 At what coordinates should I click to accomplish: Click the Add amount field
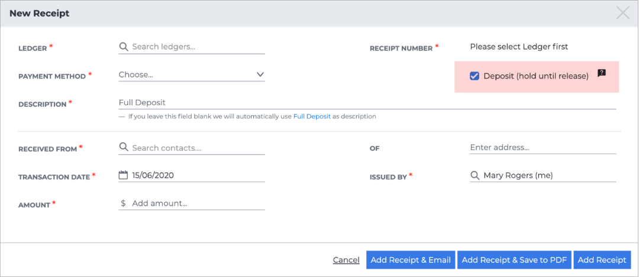pos(192,203)
